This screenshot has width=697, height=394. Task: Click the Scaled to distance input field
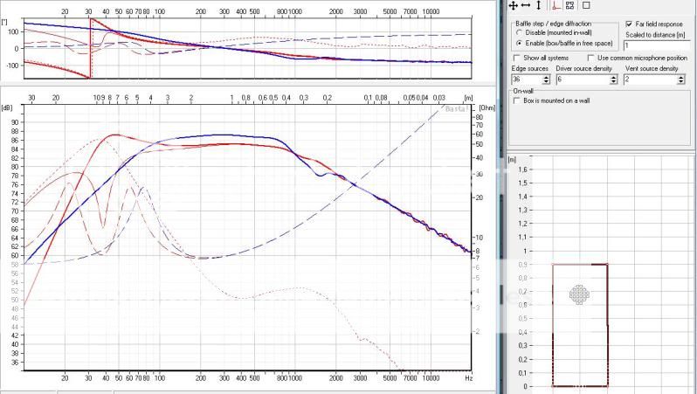tap(657, 45)
